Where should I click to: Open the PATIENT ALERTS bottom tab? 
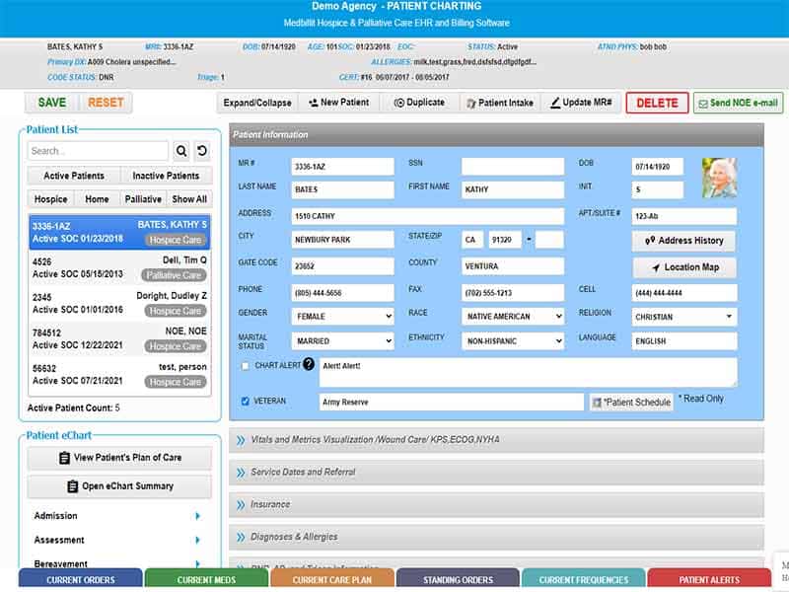(x=709, y=579)
